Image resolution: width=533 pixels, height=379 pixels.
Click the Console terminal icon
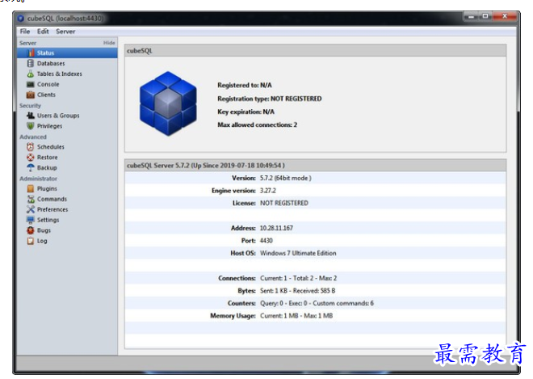click(31, 84)
